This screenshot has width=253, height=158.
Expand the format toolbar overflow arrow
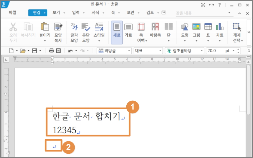coord(249,51)
